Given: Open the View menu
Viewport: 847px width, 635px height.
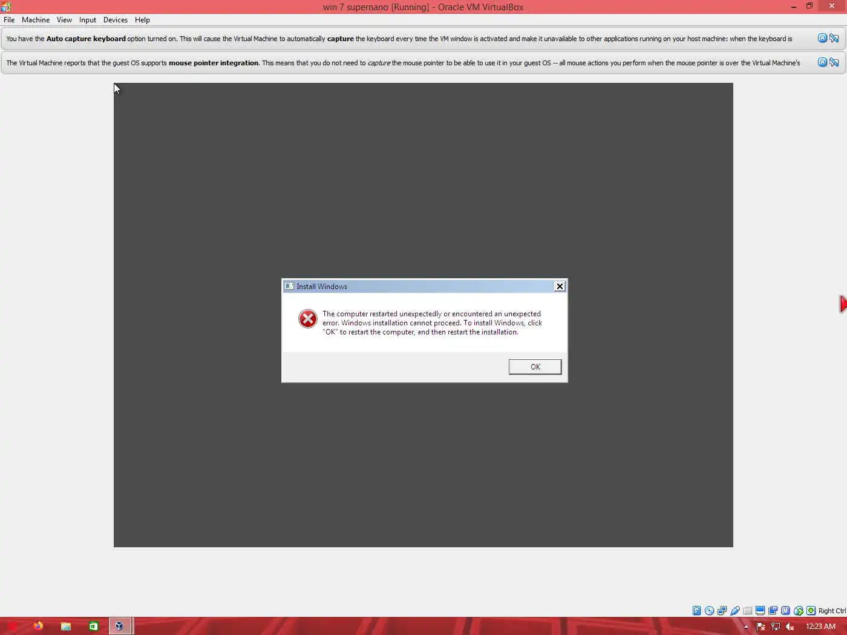Looking at the screenshot, I should coord(64,20).
